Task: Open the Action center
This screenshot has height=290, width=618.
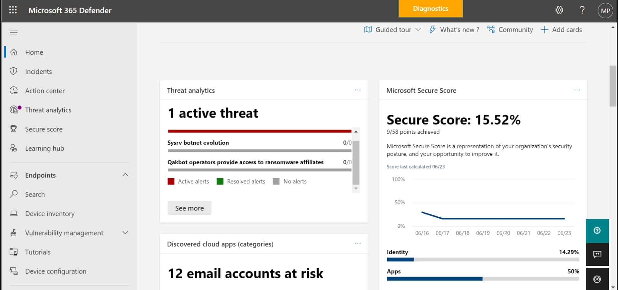Action: [x=45, y=90]
